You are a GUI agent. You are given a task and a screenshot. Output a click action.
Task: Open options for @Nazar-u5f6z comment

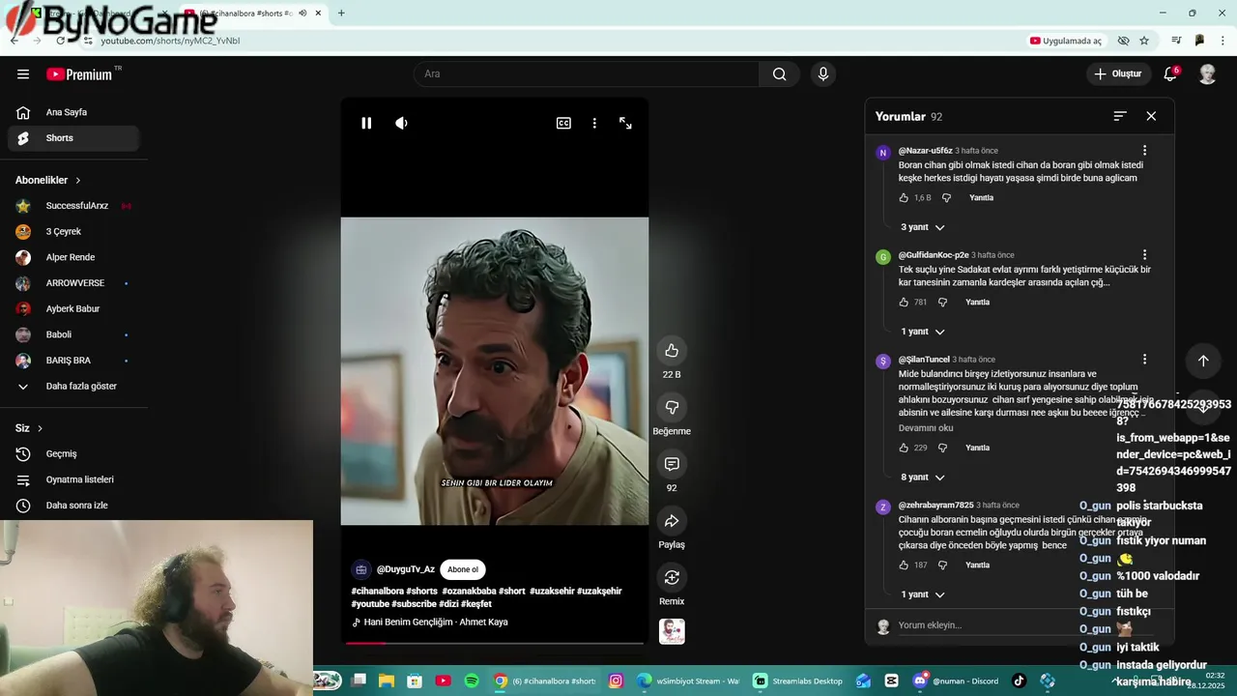point(1144,151)
